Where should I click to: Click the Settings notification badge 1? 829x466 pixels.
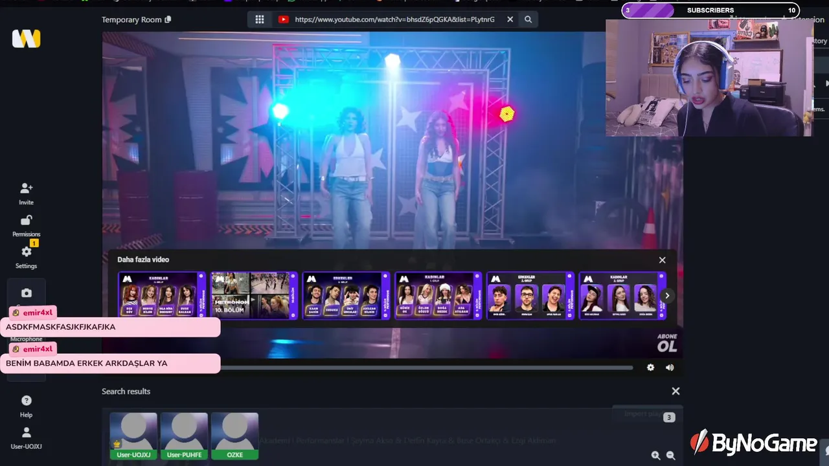click(x=34, y=243)
